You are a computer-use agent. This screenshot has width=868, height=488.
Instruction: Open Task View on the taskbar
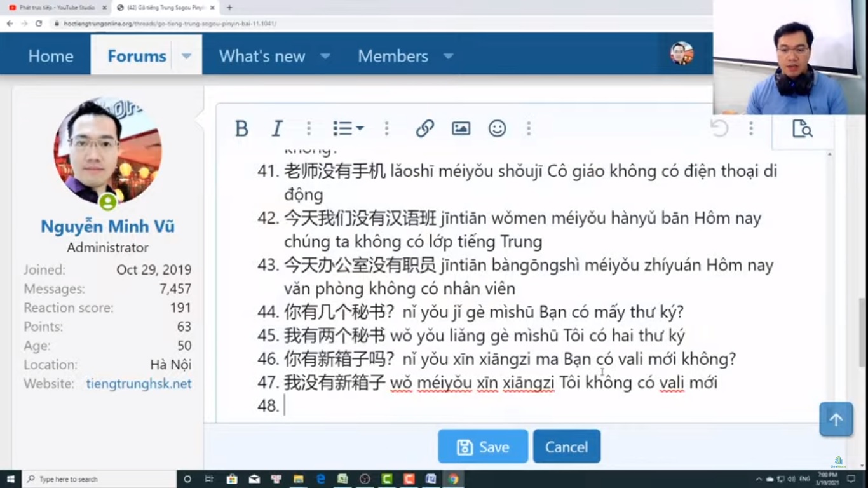point(209,479)
